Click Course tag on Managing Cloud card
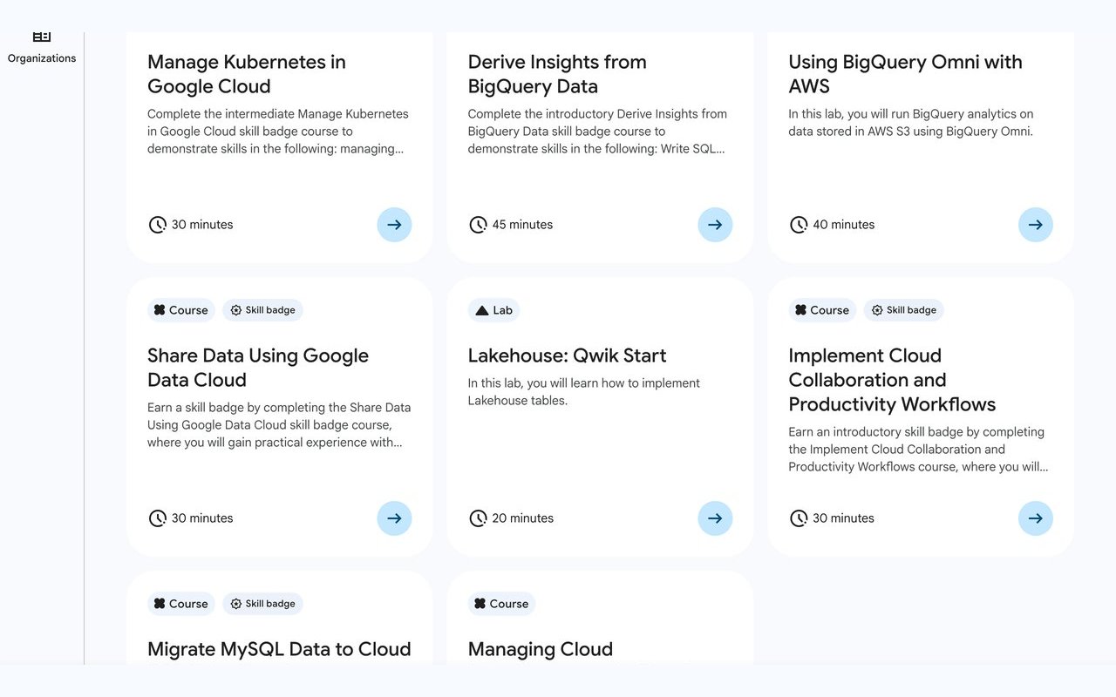The height and width of the screenshot is (697, 1116). click(x=501, y=604)
